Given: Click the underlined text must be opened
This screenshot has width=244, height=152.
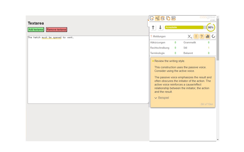Looking at the screenshot, I should pyautogui.click(x=51, y=37).
